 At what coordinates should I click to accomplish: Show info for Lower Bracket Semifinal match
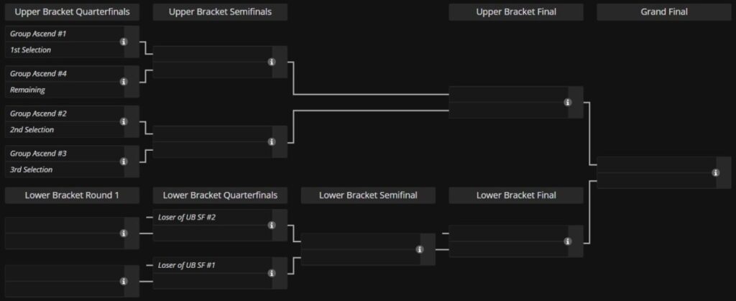point(420,249)
